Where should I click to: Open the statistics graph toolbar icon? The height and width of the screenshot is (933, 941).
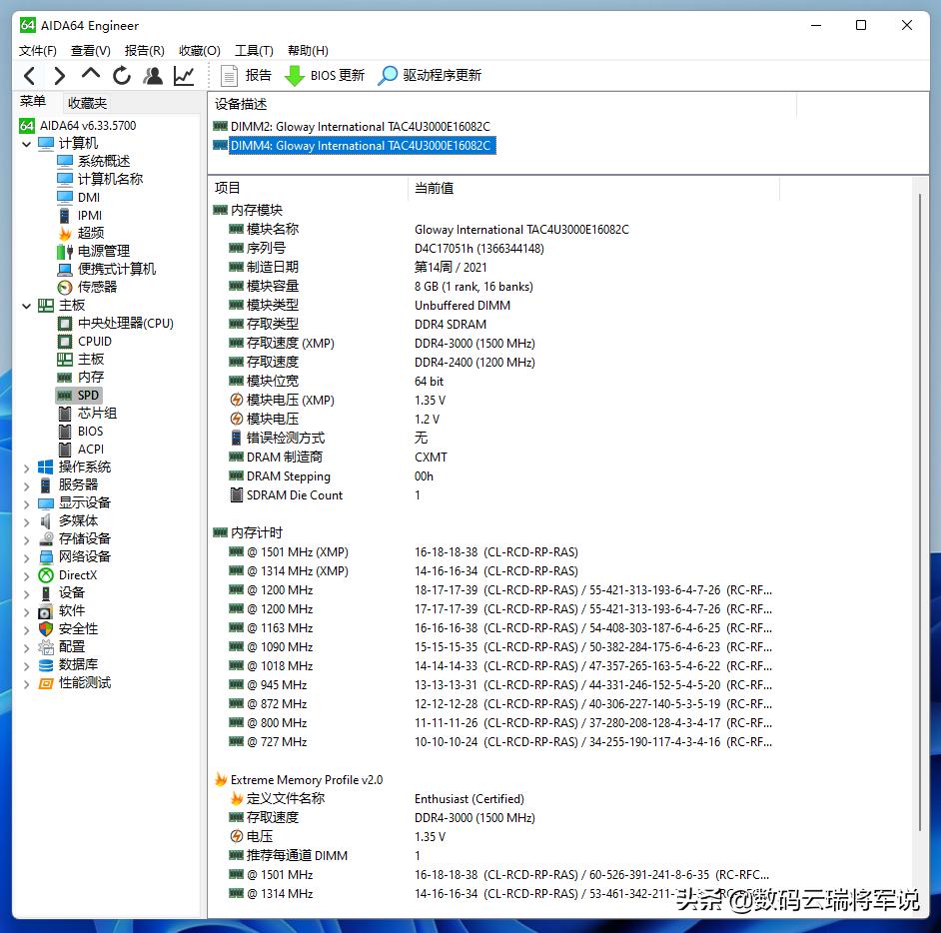coord(184,75)
